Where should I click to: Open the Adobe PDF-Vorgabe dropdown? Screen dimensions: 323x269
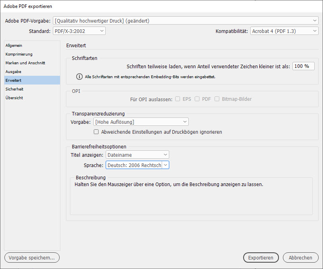tap(186, 21)
